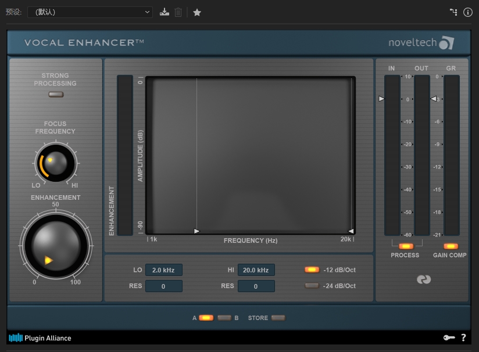Select the -12 dB/Oct slope button
The height and width of the screenshot is (352, 479).
(312, 270)
